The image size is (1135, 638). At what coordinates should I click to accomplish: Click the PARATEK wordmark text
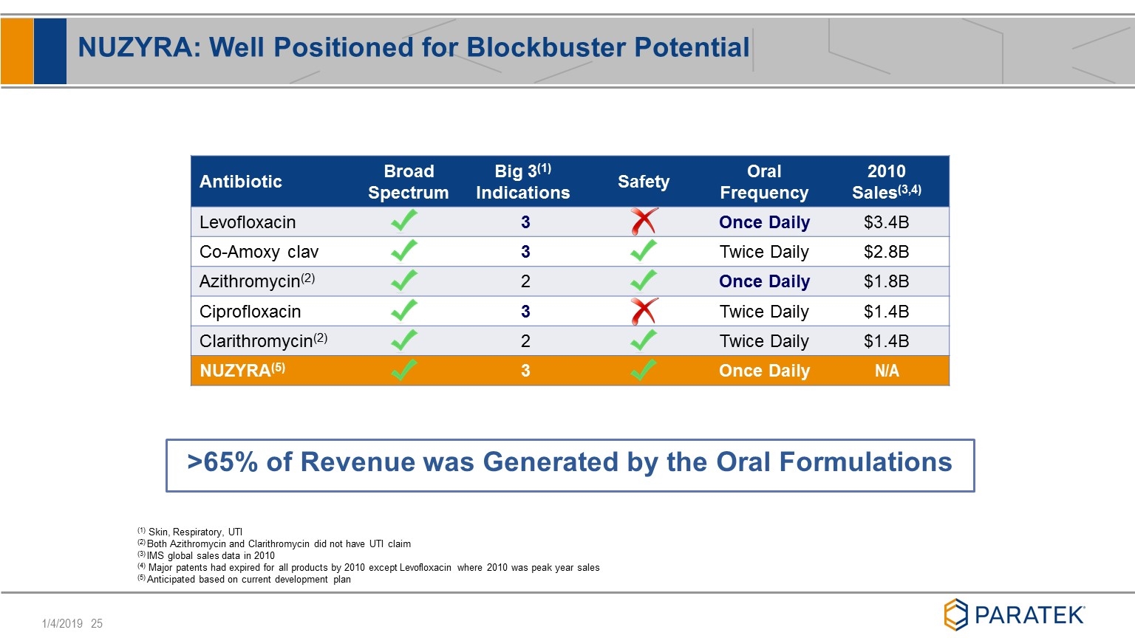click(1029, 615)
